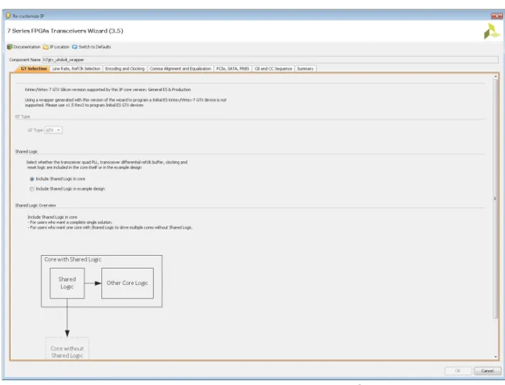Viewport: 505px width, 385px height.
Task: Open the Line Rate, RefClk Selection tab
Action: (77, 69)
